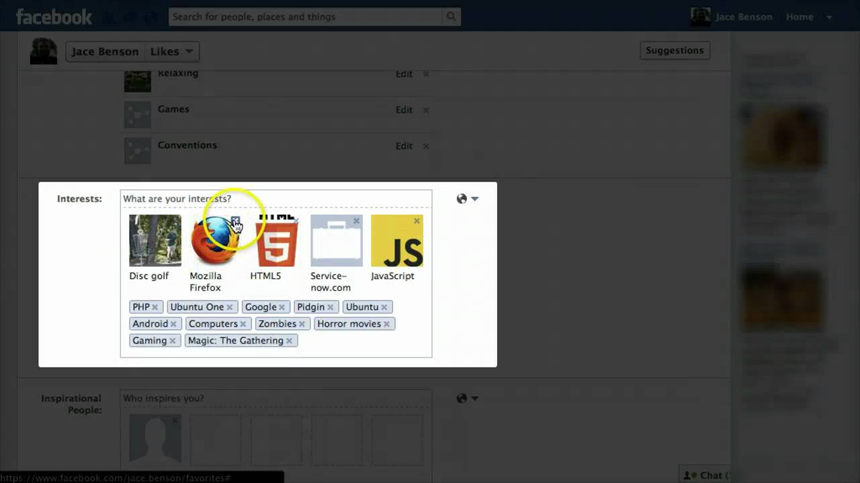This screenshot has height=483, width=860.
Task: Remove the Pidgin interest tag
Action: point(330,307)
